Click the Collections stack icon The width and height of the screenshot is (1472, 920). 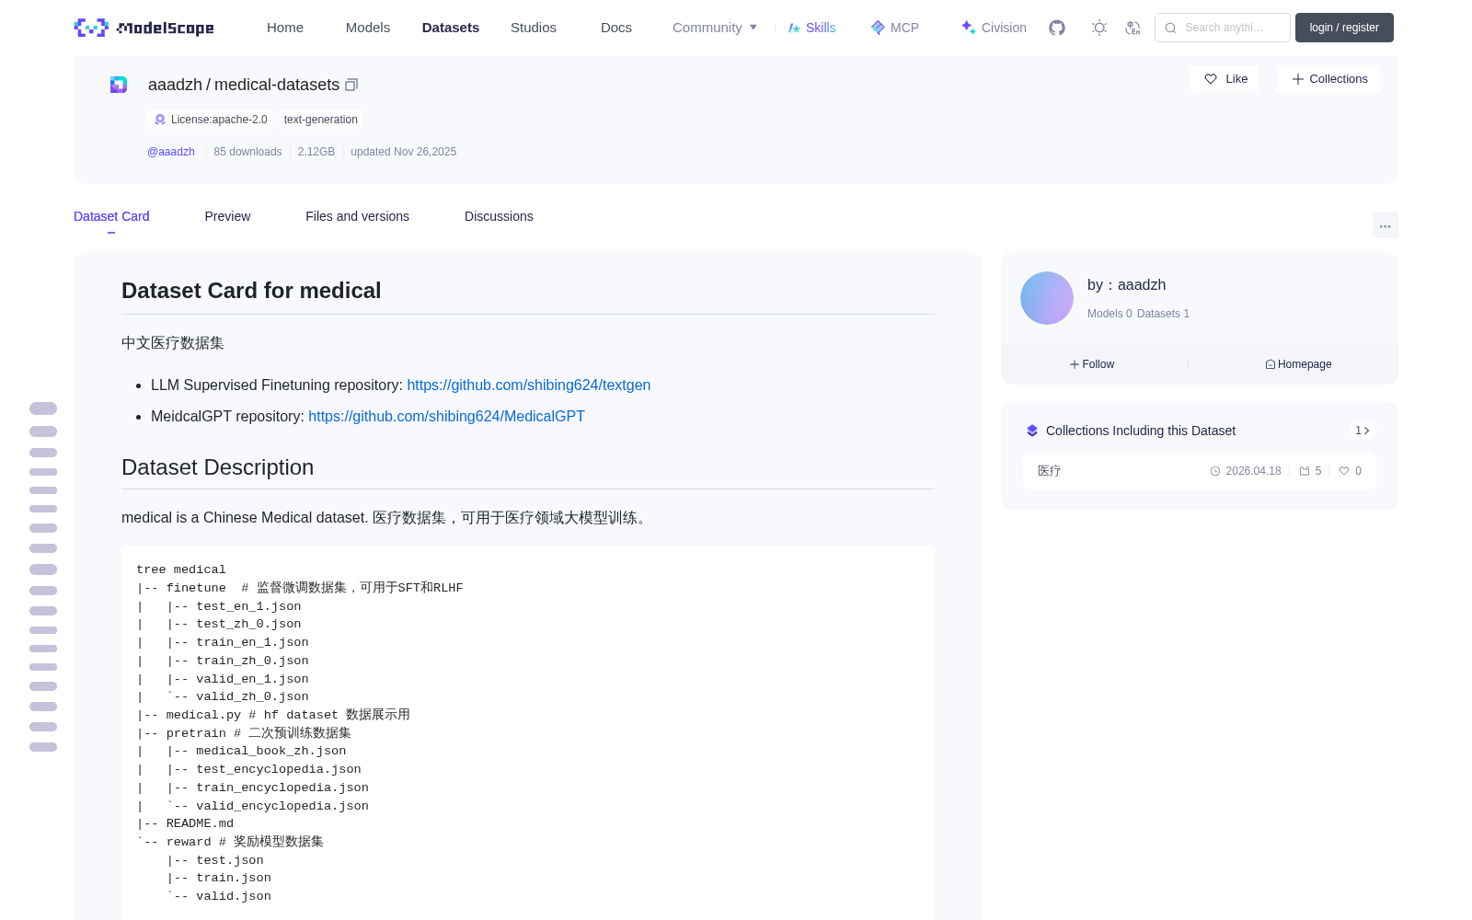tap(1032, 431)
